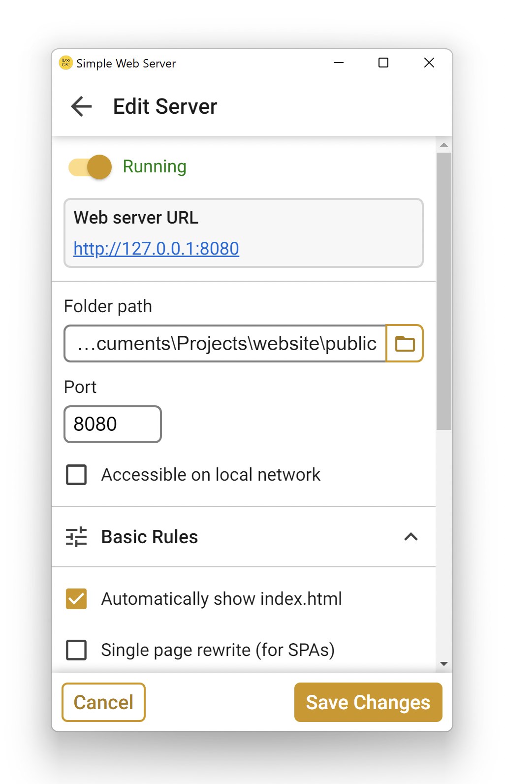
Task: Toggle the Running server switch off
Action: [x=91, y=167]
